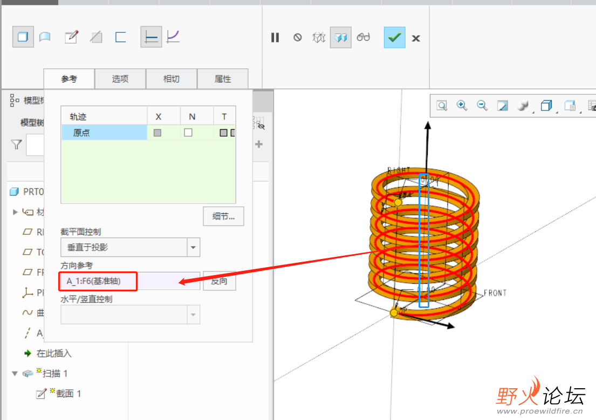The height and width of the screenshot is (420, 596).
Task: Select the 截面 1 sketch item
Action: [59, 394]
